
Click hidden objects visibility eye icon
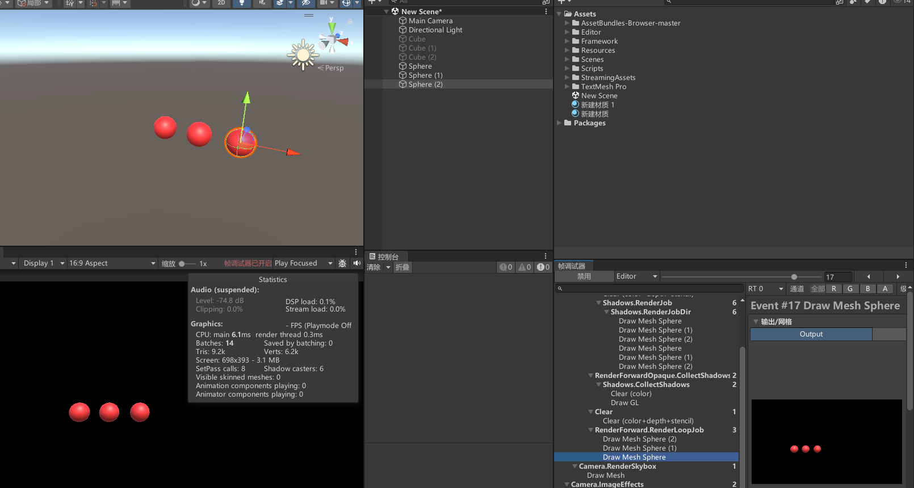(305, 3)
